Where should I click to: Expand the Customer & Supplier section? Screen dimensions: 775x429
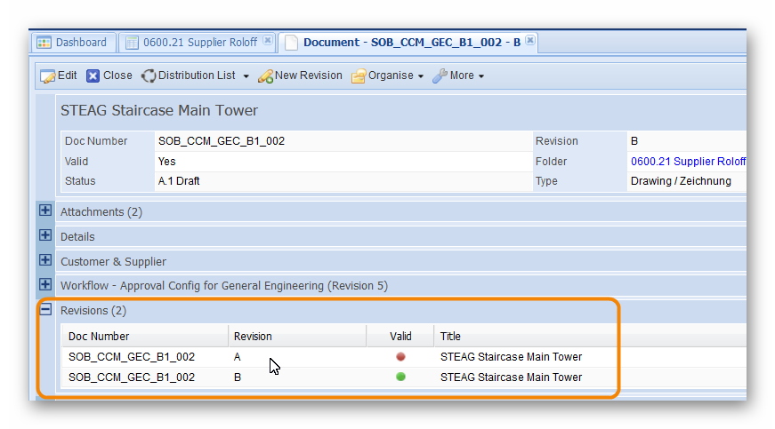(45, 261)
